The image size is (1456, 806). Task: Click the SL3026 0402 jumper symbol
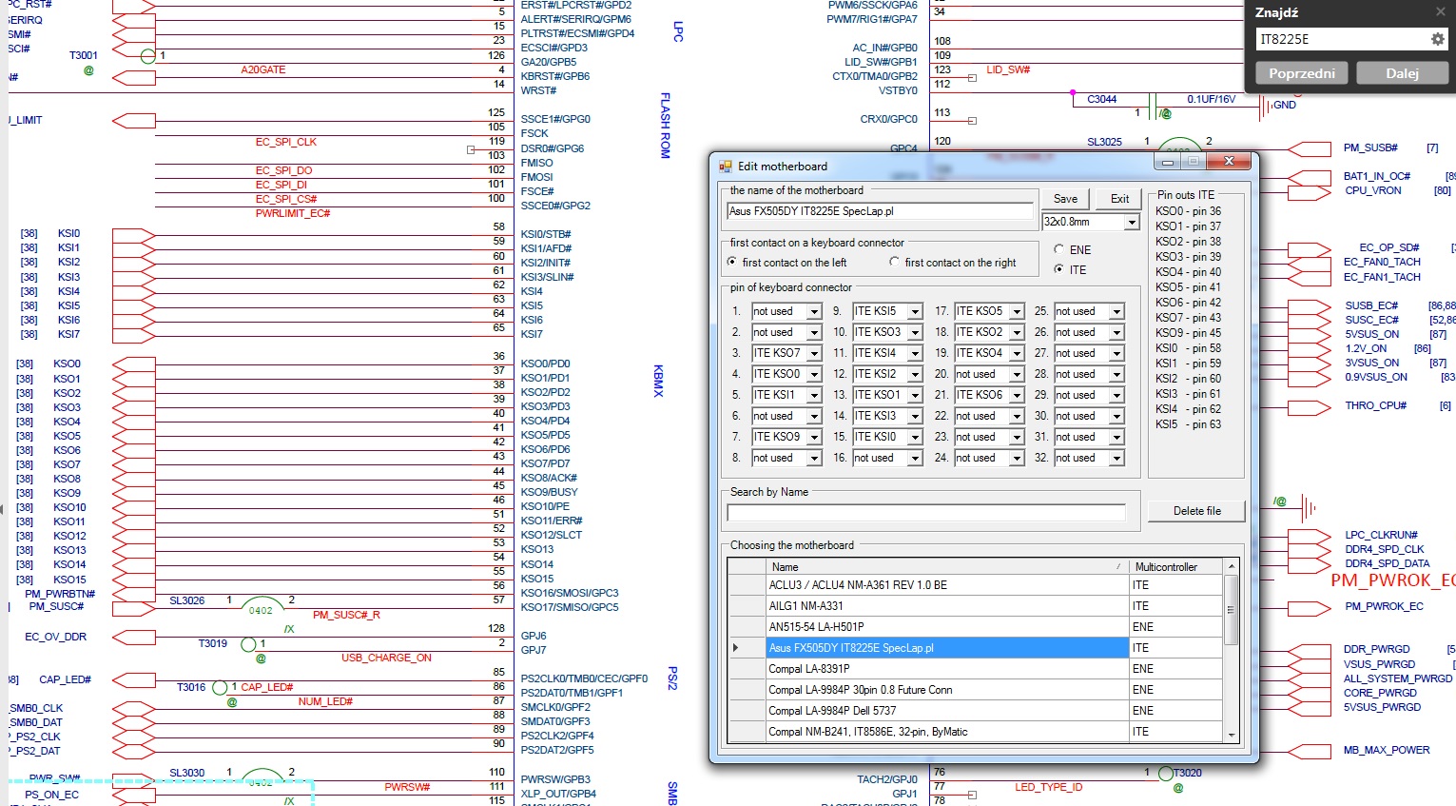tap(261, 606)
